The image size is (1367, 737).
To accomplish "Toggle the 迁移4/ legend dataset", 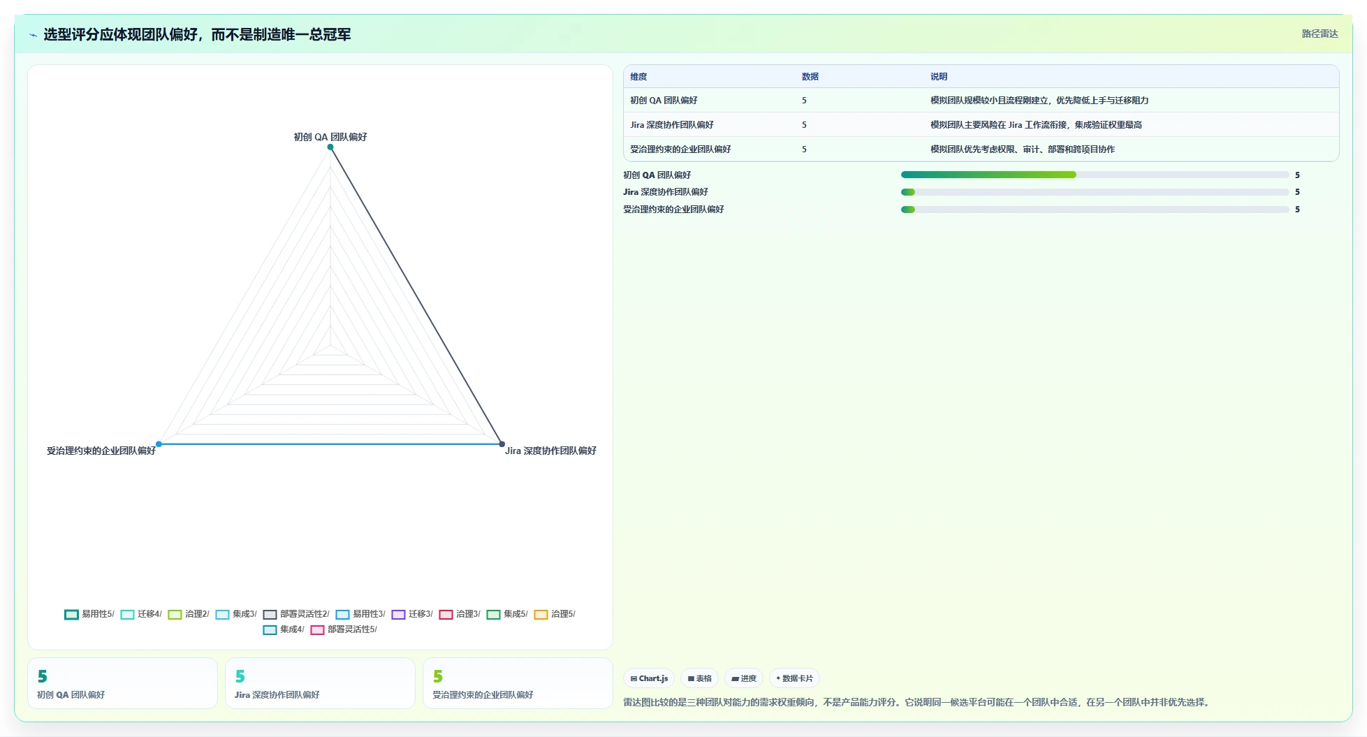I will pos(141,614).
